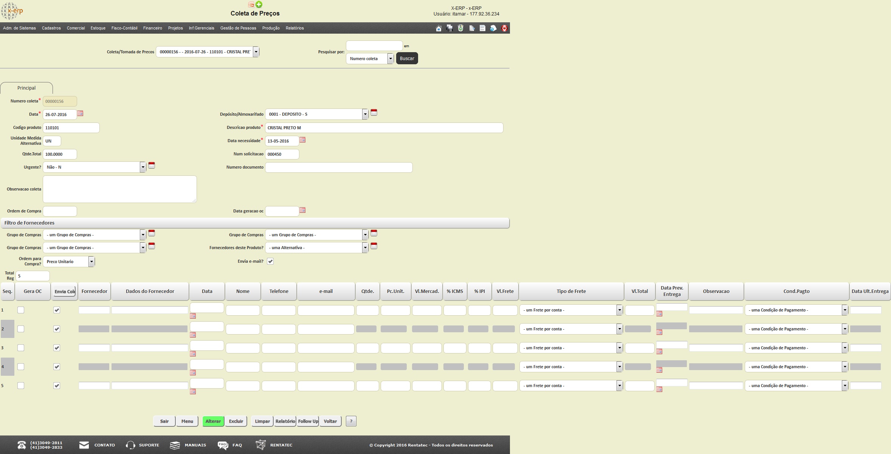This screenshot has height=454, width=891.
Task: Click the headset Suporte icon in footer
Action: tap(130, 445)
